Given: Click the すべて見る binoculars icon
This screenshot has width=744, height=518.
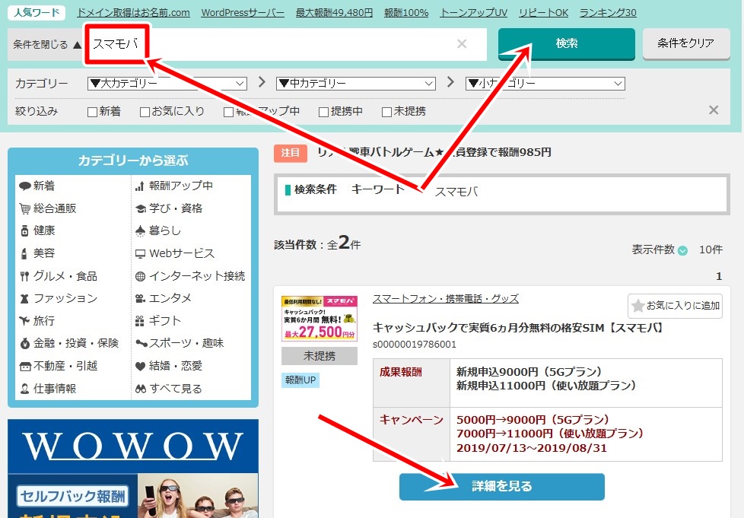Looking at the screenshot, I should coord(141,389).
